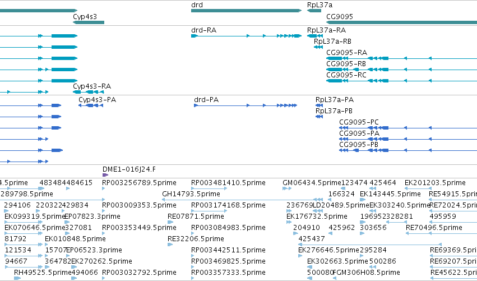Click the 94667 EST label
The image size is (477, 281).
[x=16, y=261]
